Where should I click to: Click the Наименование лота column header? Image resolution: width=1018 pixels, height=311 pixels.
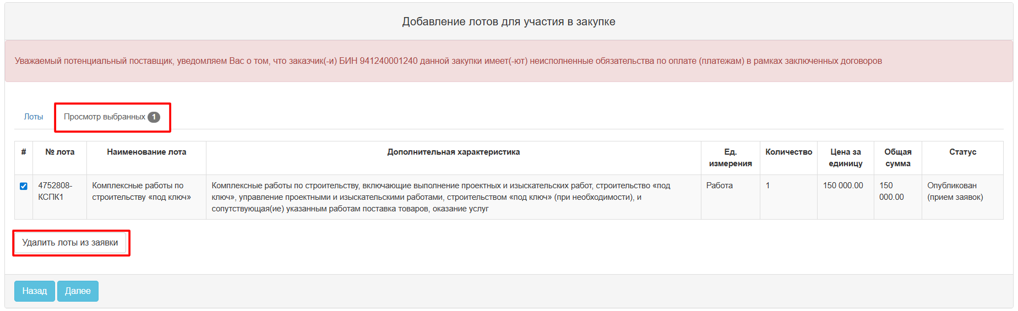tap(146, 152)
